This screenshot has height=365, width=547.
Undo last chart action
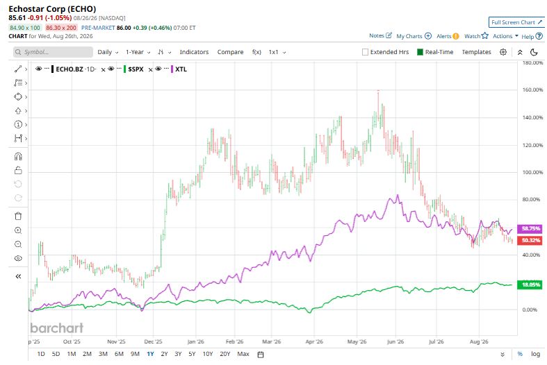[18, 184]
